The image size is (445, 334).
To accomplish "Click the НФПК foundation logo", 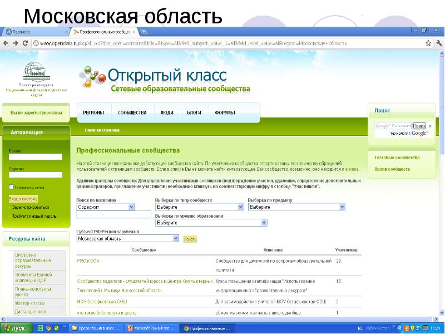I will [x=37, y=72].
